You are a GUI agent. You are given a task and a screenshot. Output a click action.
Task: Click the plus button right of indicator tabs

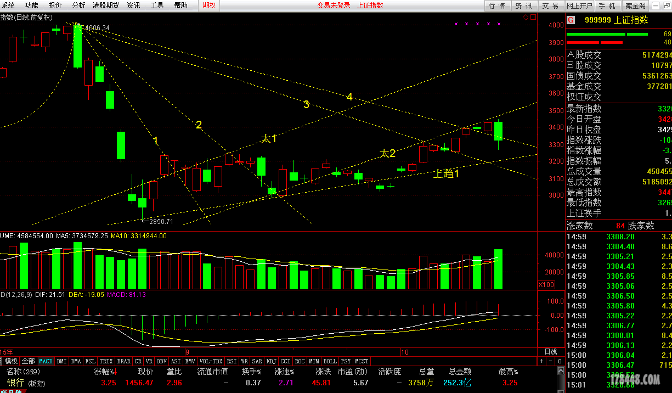tap(541, 361)
